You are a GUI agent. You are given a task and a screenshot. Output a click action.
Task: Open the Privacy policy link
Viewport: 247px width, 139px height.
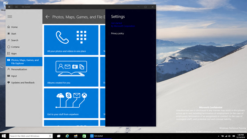click(117, 33)
